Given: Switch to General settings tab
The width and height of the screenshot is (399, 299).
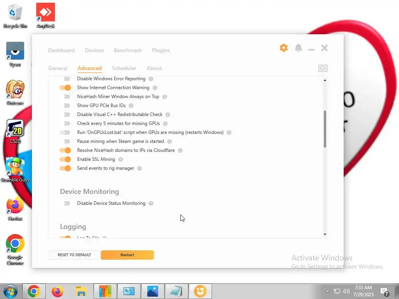Looking at the screenshot, I should coord(58,68).
